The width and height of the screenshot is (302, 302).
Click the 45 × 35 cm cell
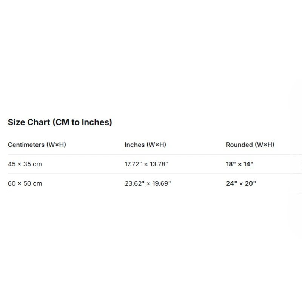click(x=25, y=164)
